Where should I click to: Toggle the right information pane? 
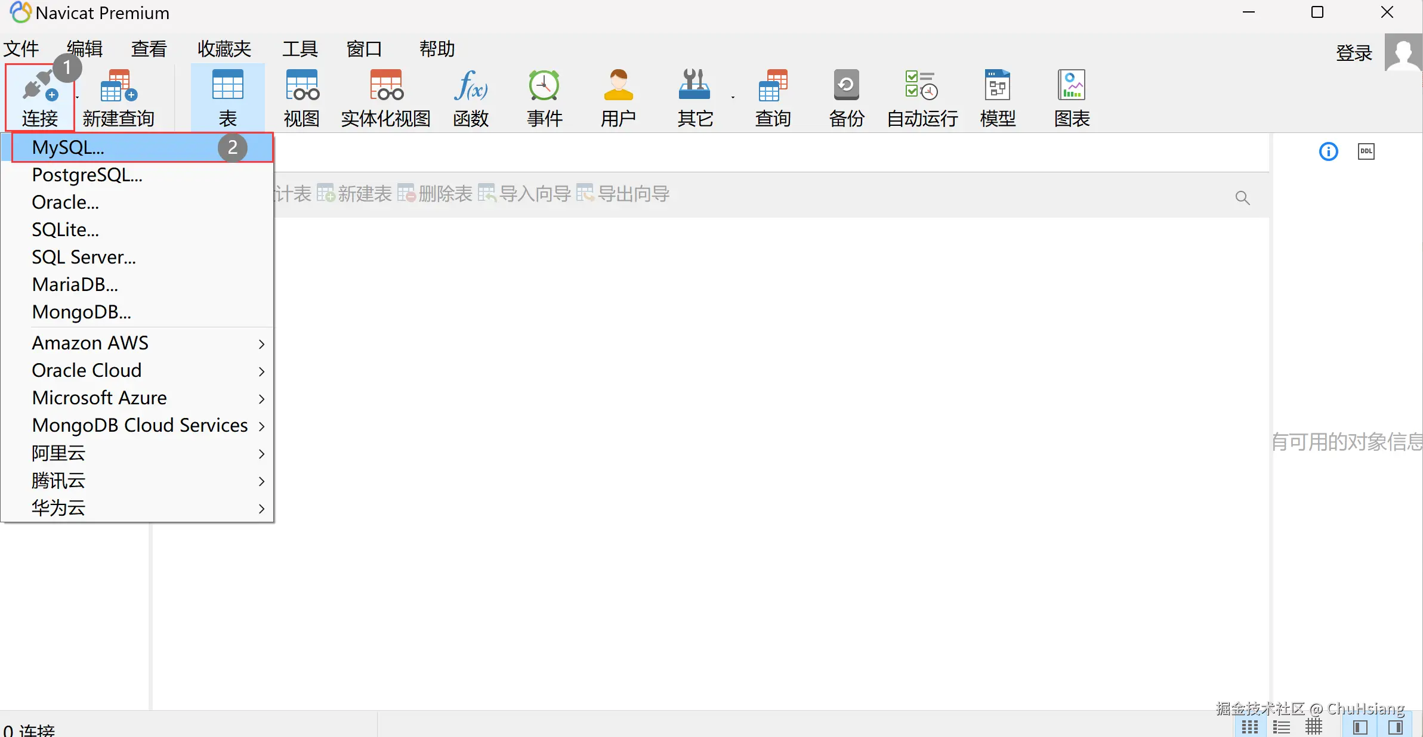point(1395,727)
